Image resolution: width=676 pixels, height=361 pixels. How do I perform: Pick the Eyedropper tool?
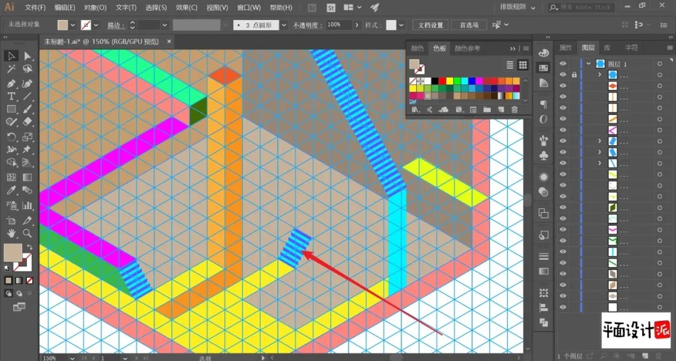point(11,190)
